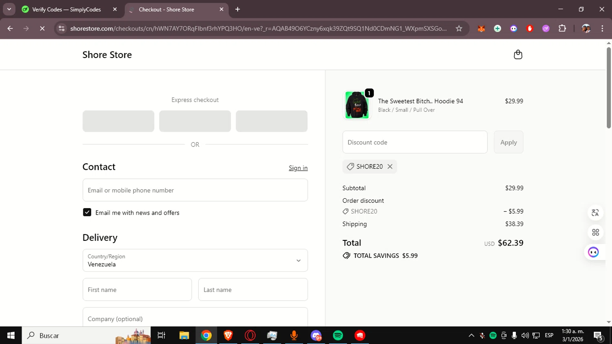Open the Chrome profile avatar
This screenshot has width=612, height=344.
pyautogui.click(x=586, y=29)
